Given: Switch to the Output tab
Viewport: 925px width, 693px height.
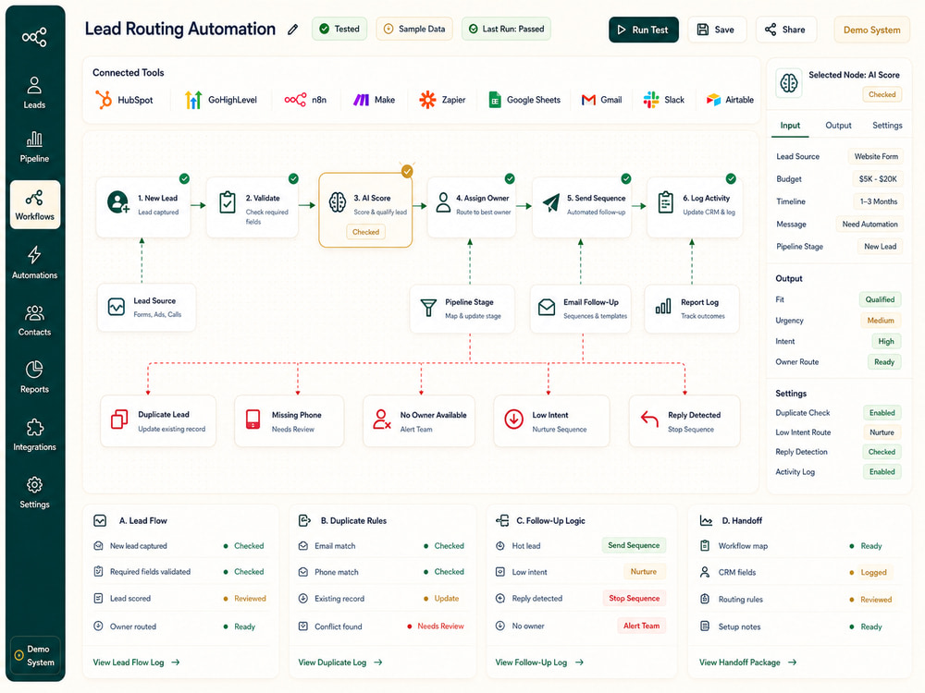Looking at the screenshot, I should [x=838, y=126].
